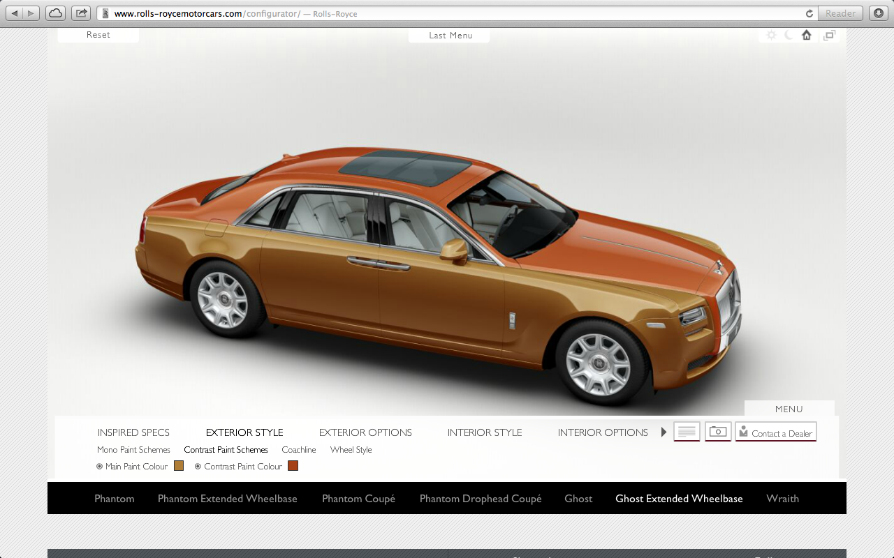
Task: Go forward with Safari forward arrow
Action: (x=32, y=13)
